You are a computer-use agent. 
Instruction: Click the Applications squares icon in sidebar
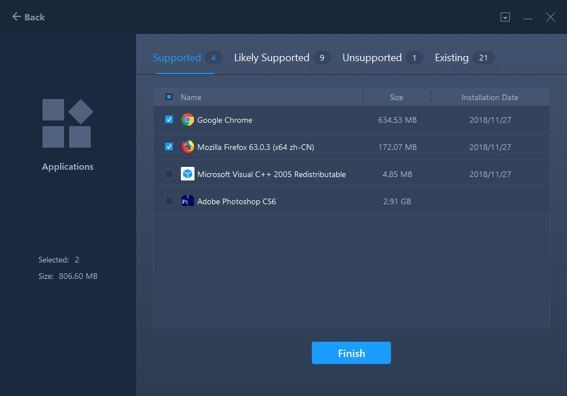(67, 123)
